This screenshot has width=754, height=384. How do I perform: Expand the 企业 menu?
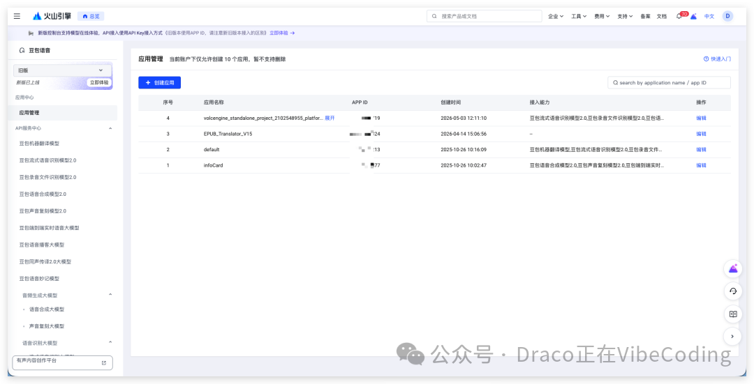pyautogui.click(x=556, y=16)
